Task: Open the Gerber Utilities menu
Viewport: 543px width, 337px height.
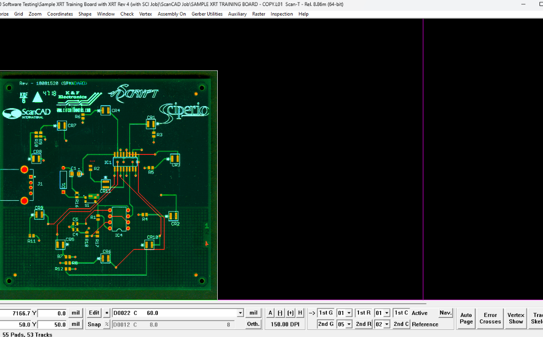Action: tap(207, 14)
